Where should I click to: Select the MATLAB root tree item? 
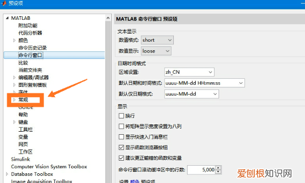click(x=21, y=18)
